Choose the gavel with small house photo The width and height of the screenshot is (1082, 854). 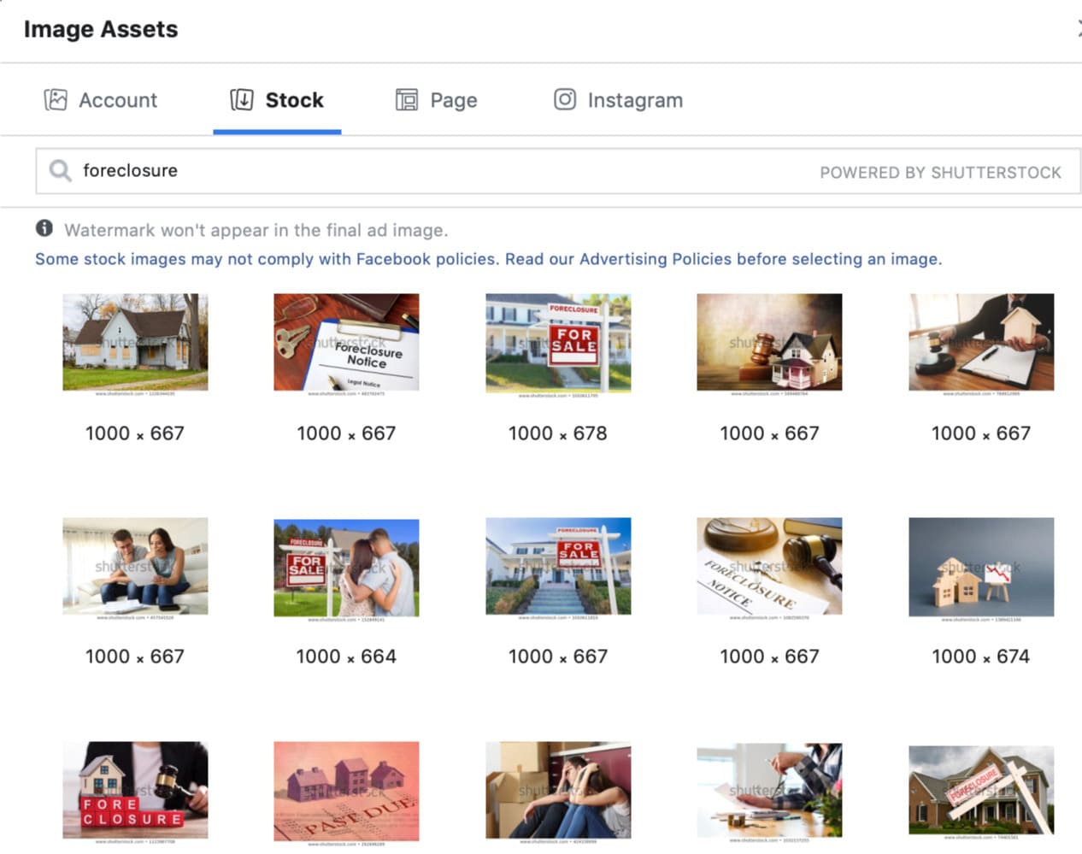tap(769, 342)
